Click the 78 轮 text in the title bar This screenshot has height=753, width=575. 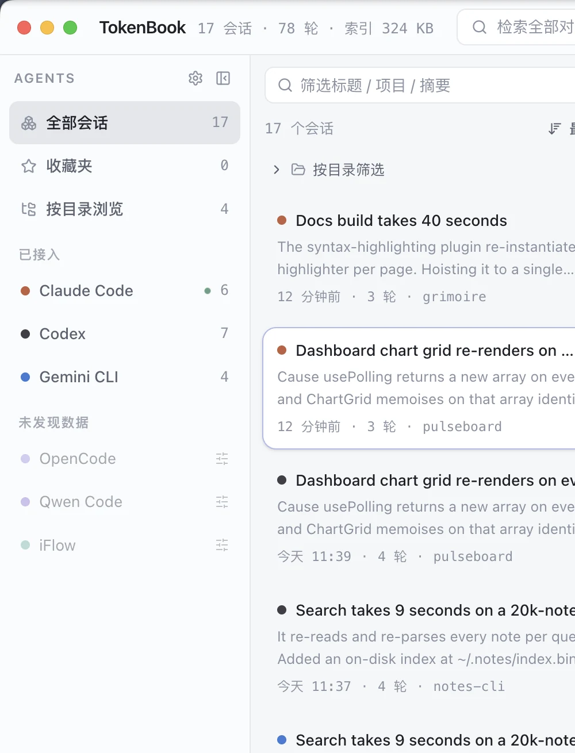coord(298,28)
